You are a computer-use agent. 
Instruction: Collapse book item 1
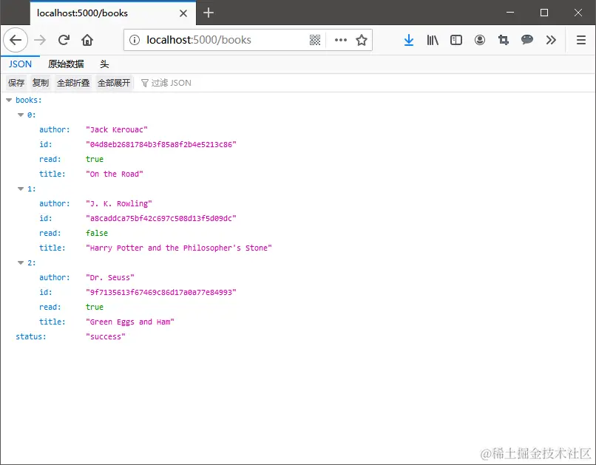(21, 189)
